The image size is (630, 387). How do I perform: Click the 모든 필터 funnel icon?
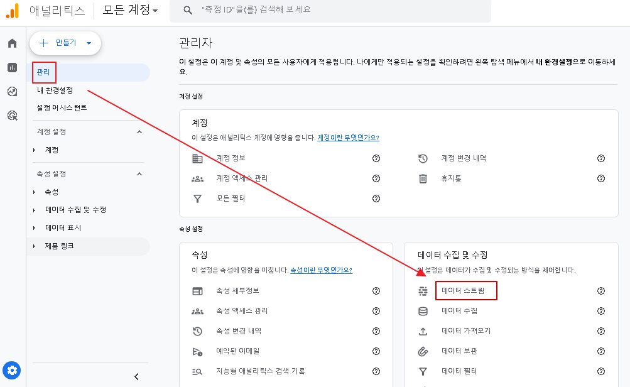197,199
